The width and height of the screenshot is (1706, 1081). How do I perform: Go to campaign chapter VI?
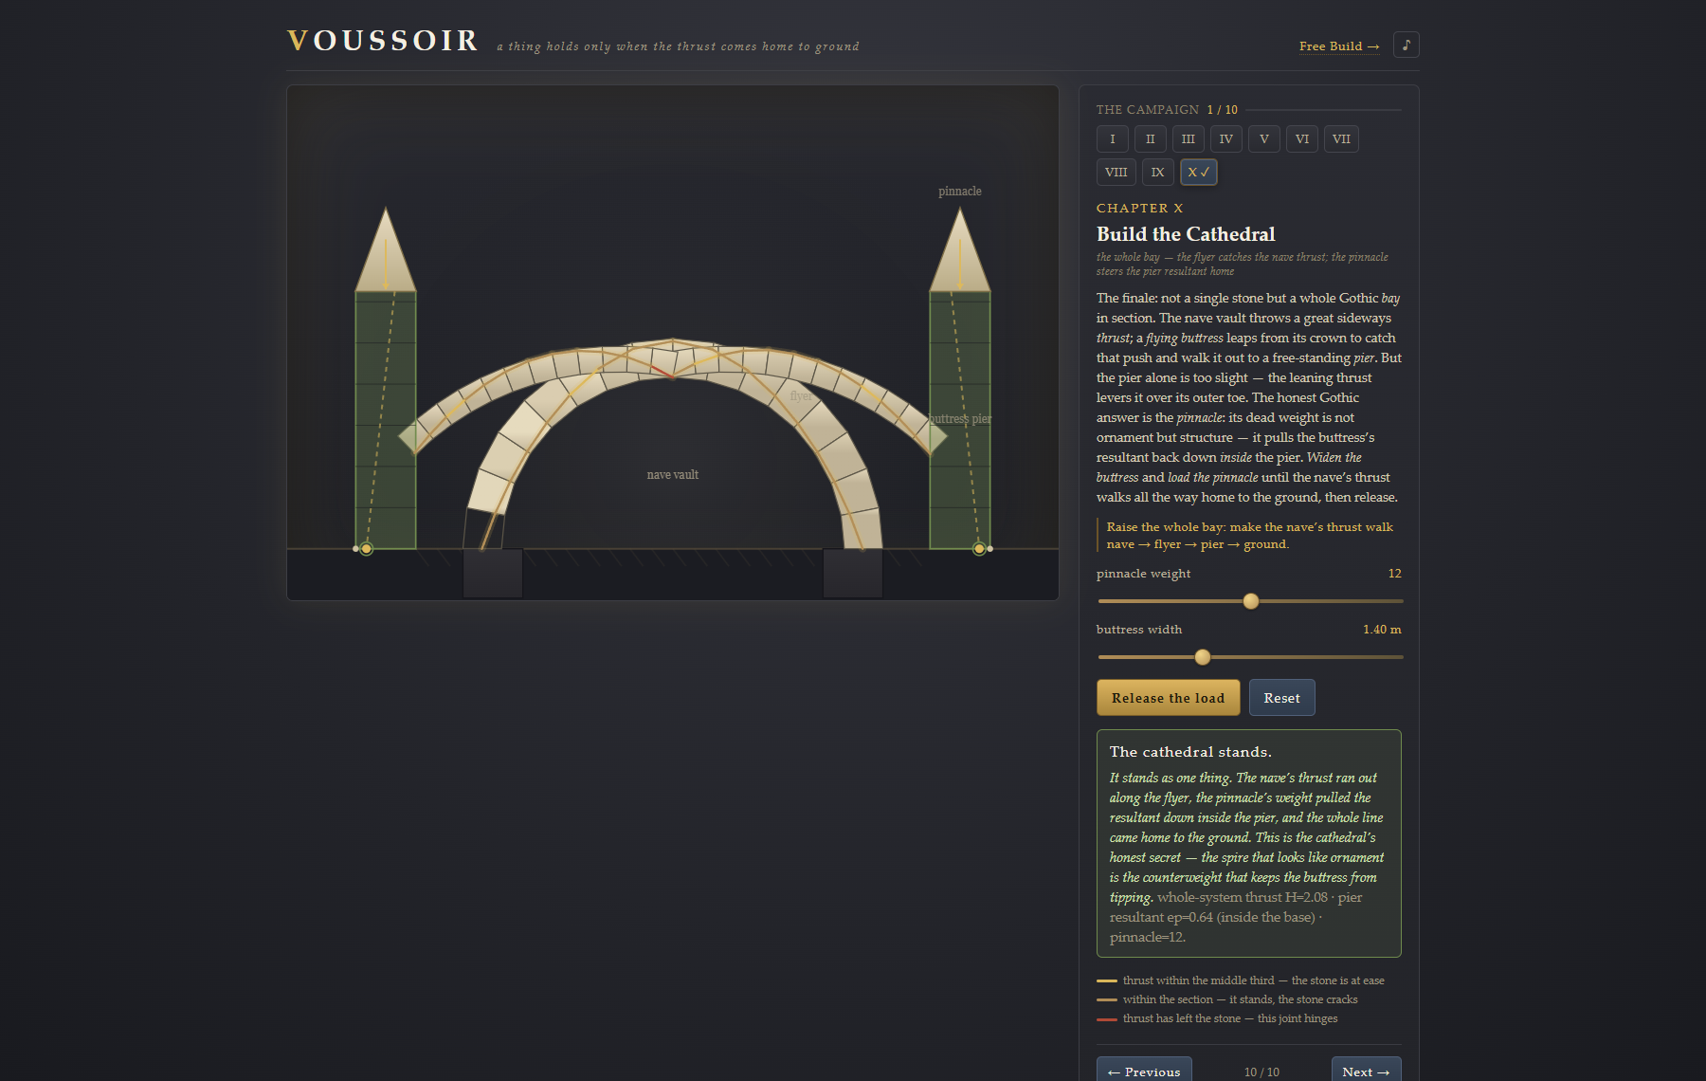coord(1302,138)
